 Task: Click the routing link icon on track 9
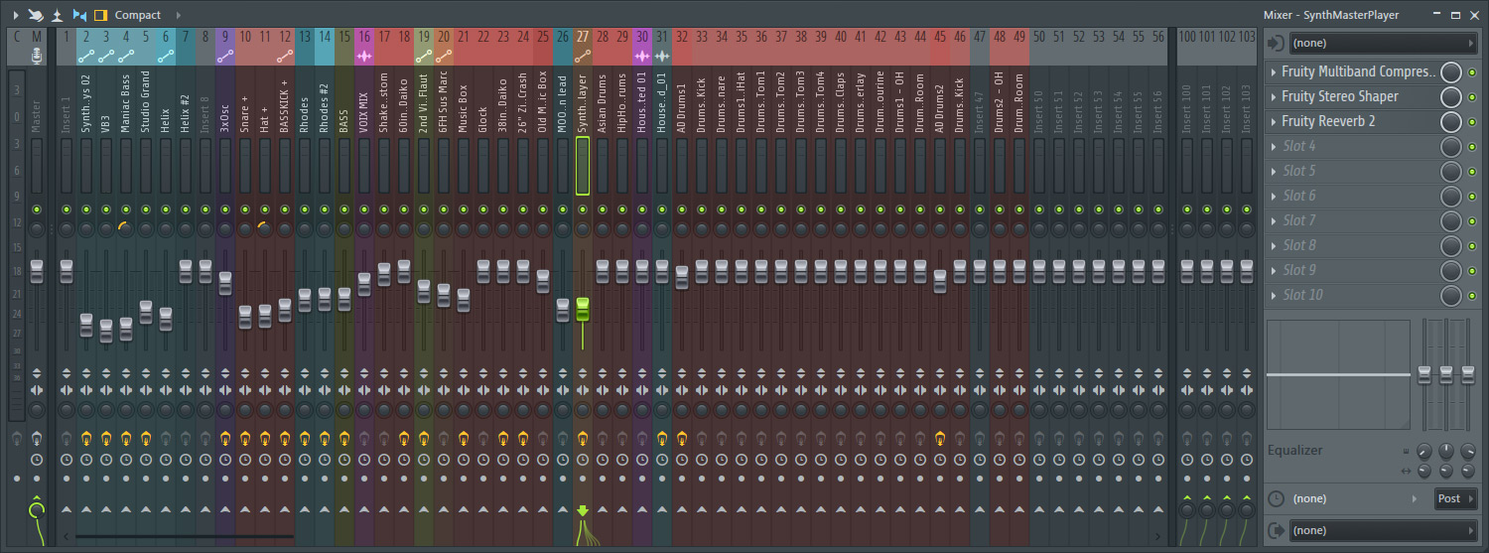225,57
